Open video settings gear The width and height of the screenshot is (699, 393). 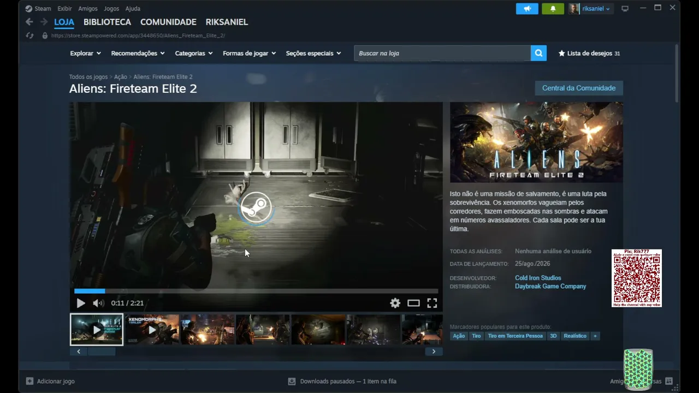(x=395, y=303)
